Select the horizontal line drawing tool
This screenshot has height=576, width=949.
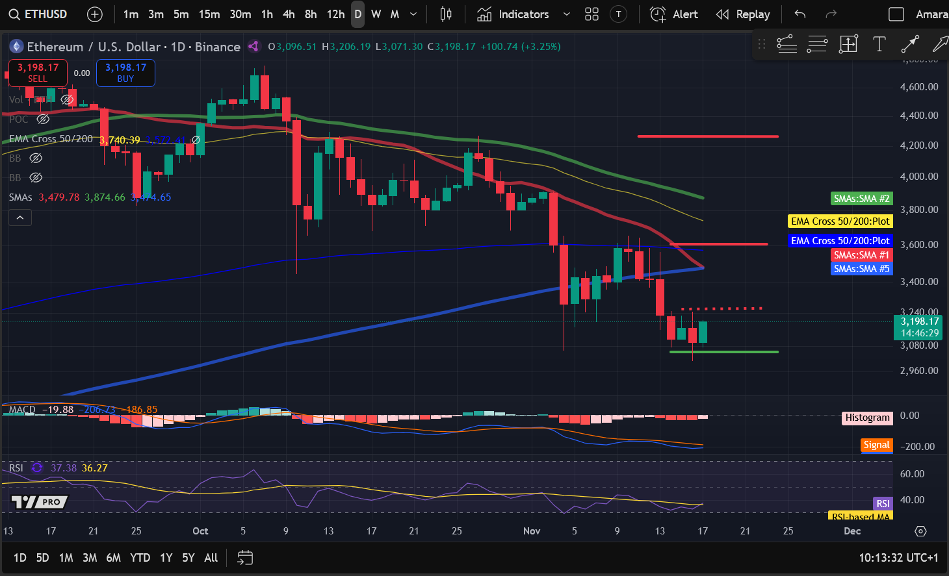[x=817, y=44]
